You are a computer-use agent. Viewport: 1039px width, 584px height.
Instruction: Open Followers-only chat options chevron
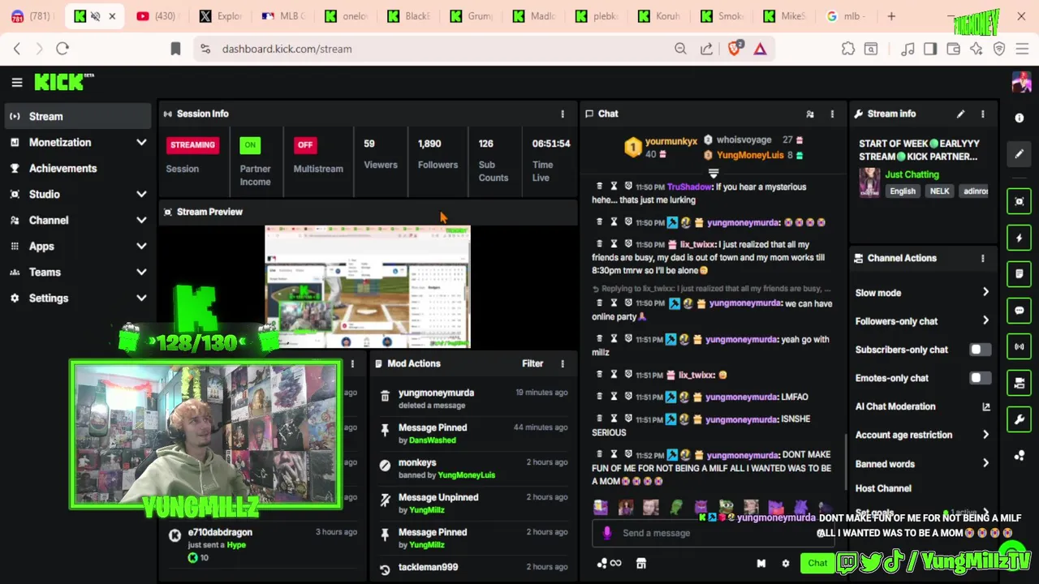click(985, 320)
